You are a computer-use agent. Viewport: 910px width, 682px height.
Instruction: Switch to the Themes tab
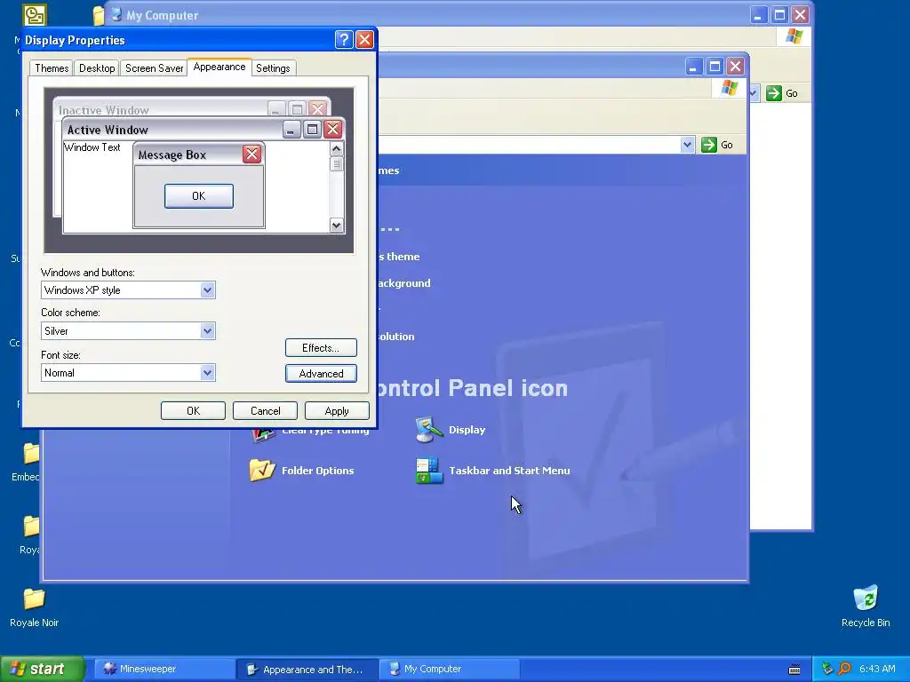(x=51, y=67)
